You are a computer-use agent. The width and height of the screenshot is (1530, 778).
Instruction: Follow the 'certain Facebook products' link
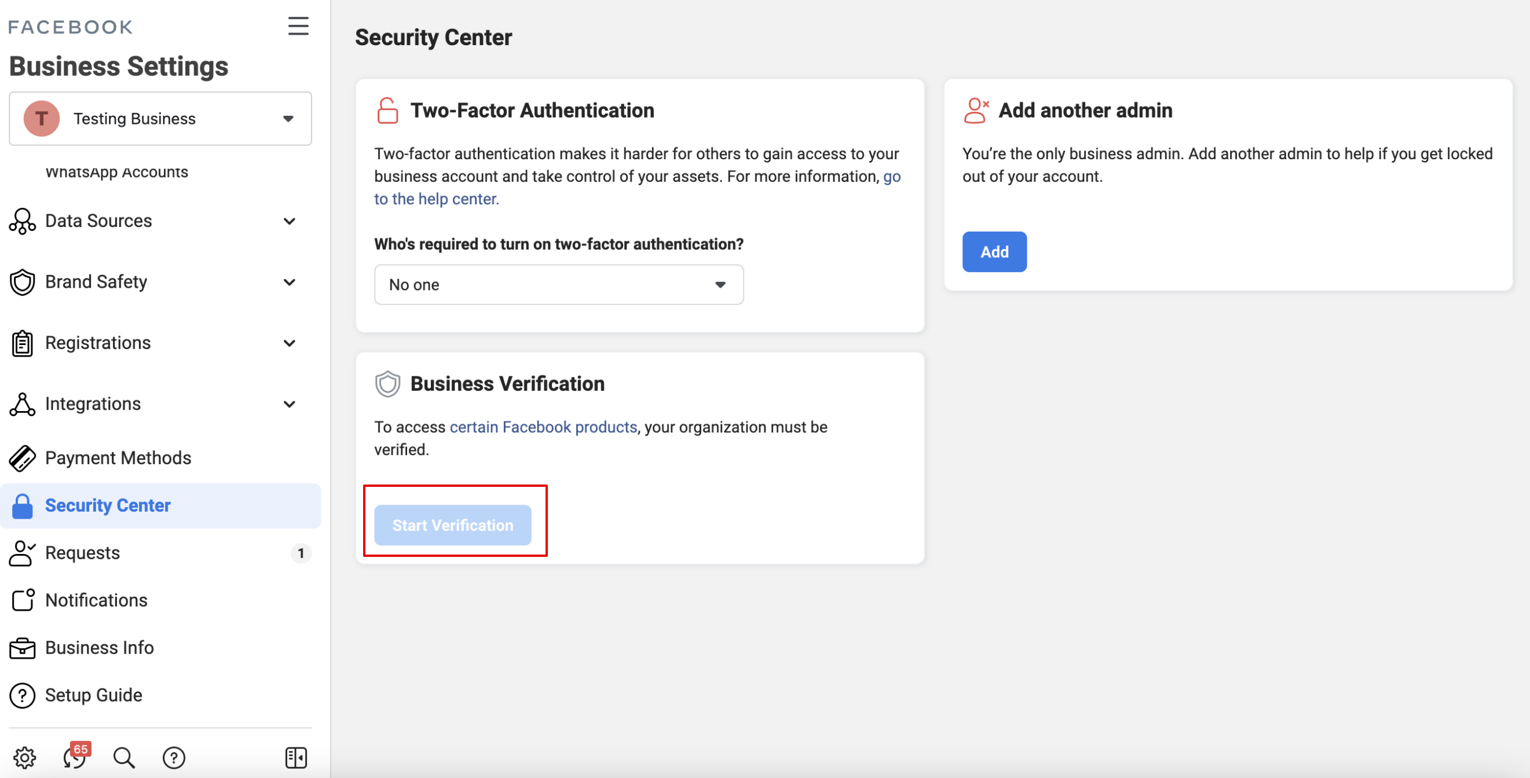(543, 427)
